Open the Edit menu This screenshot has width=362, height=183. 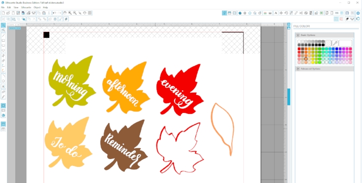click(x=9, y=7)
